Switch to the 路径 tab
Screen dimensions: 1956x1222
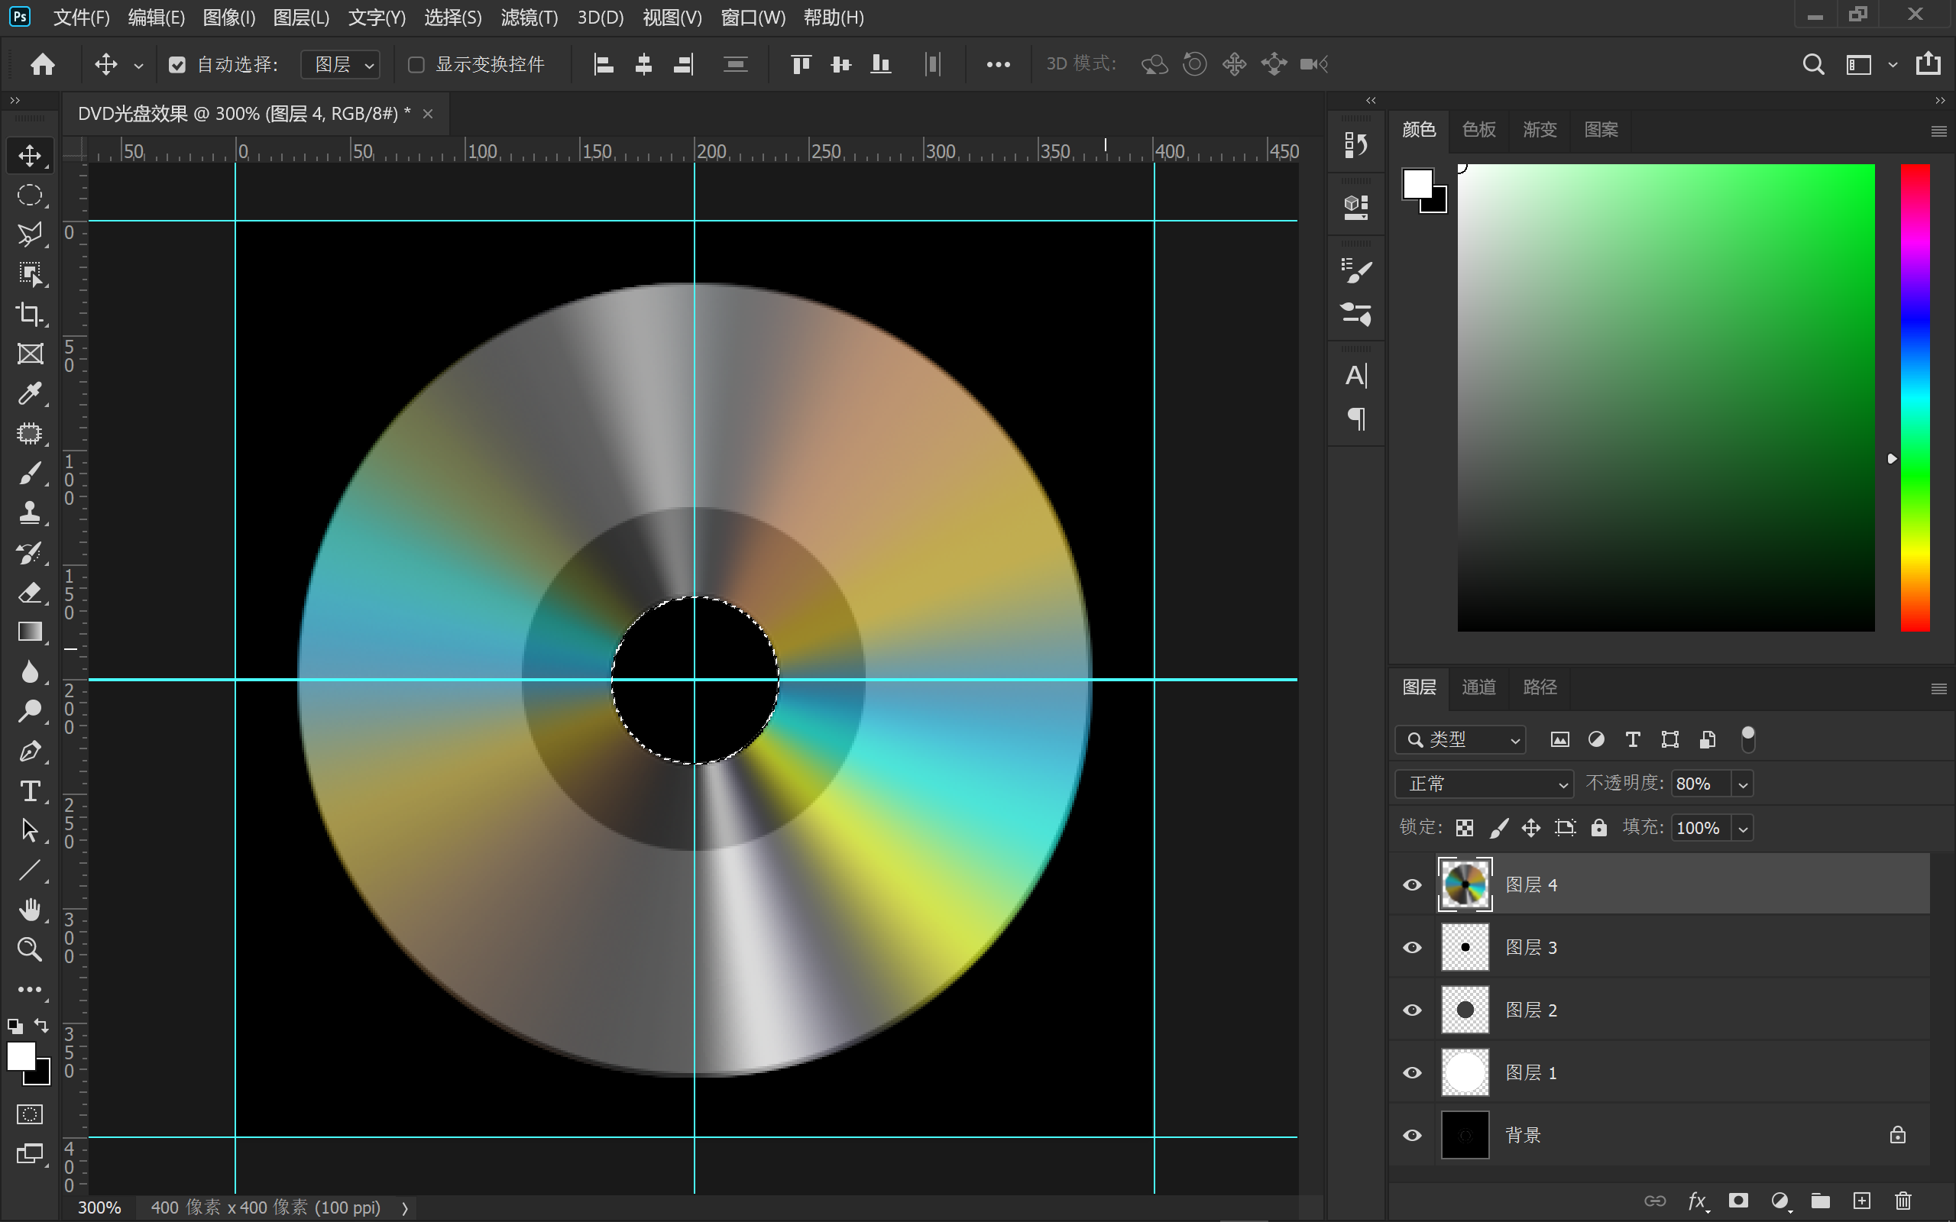point(1539,687)
